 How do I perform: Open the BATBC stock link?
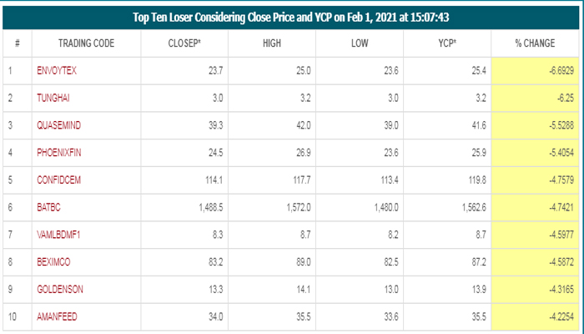tap(48, 209)
